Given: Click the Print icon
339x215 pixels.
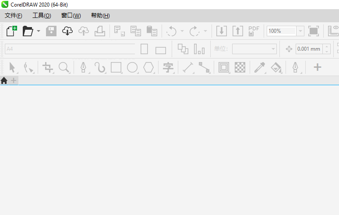Looking at the screenshot, I should (x=100, y=31).
